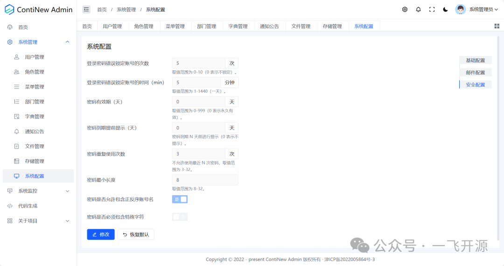Switch to the 首页 tab
Viewport: 504px width, 266px height.
click(x=87, y=26)
